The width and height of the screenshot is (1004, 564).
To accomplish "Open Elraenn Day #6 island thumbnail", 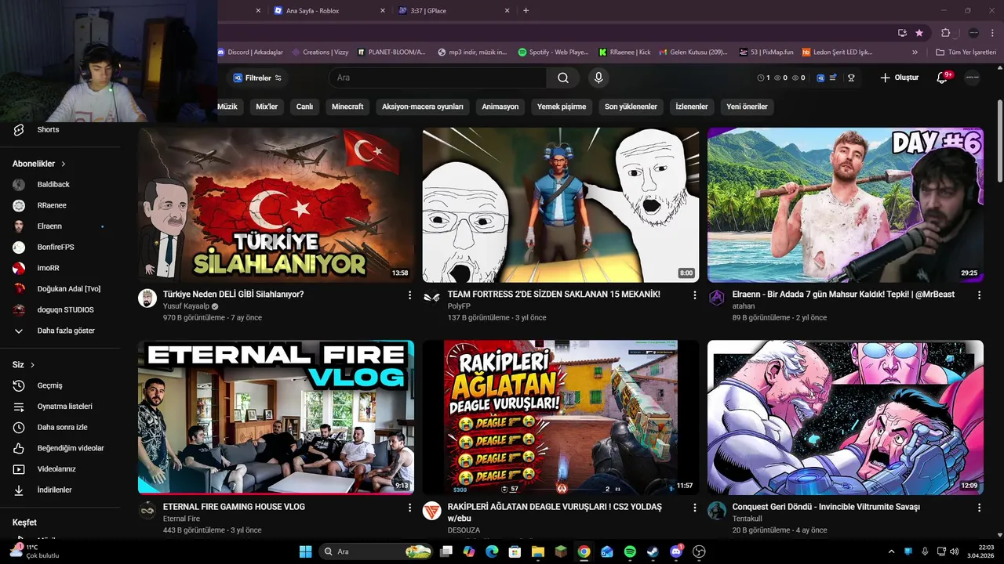I will [846, 205].
